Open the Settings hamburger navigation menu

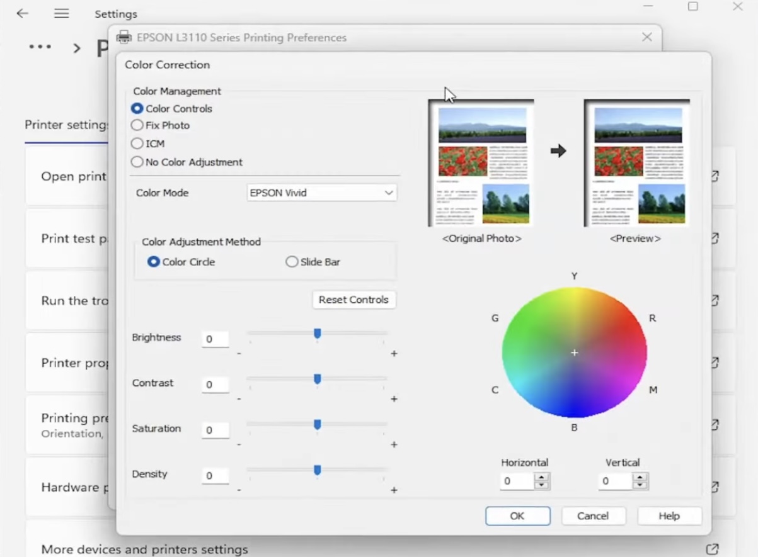pos(62,13)
